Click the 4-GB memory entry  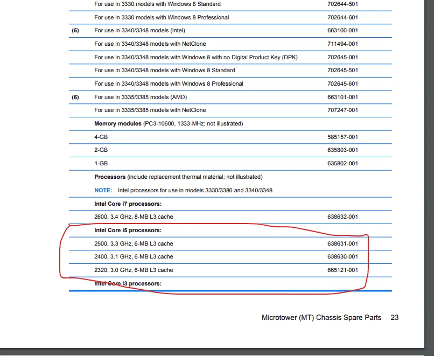pyautogui.click(x=101, y=137)
